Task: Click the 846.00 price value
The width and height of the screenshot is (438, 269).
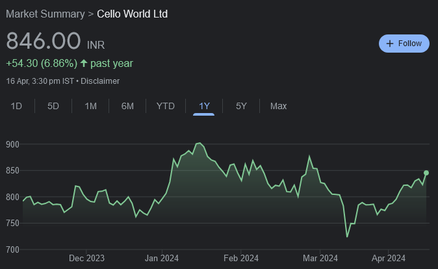Action: (44, 41)
